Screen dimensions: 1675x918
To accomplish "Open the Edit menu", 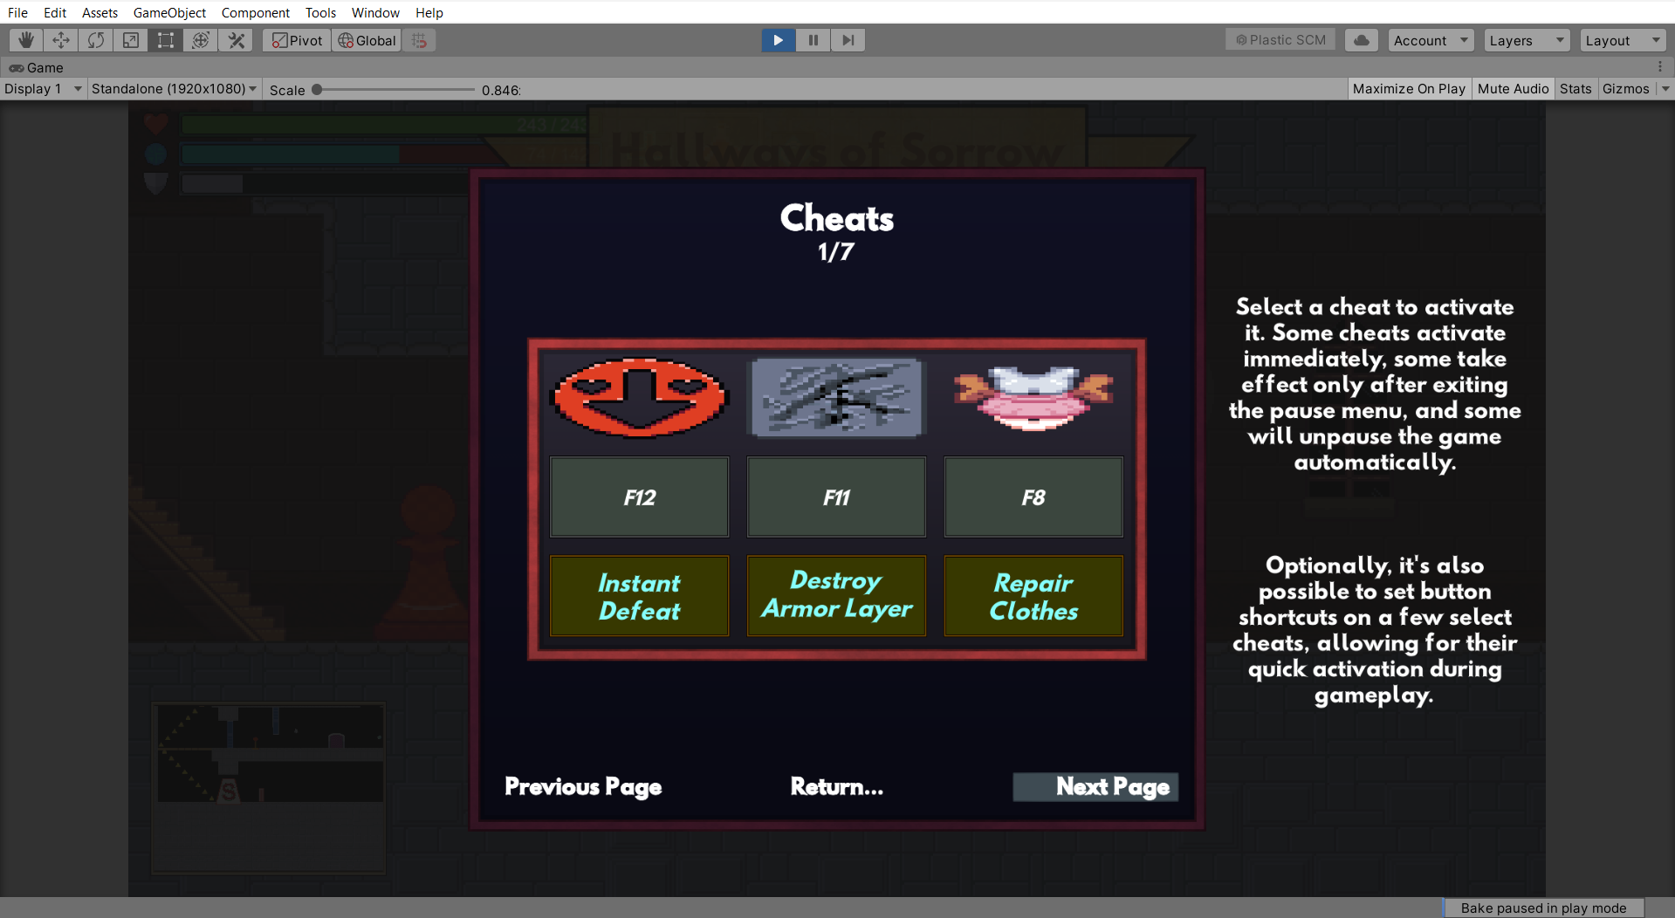I will [x=55, y=12].
